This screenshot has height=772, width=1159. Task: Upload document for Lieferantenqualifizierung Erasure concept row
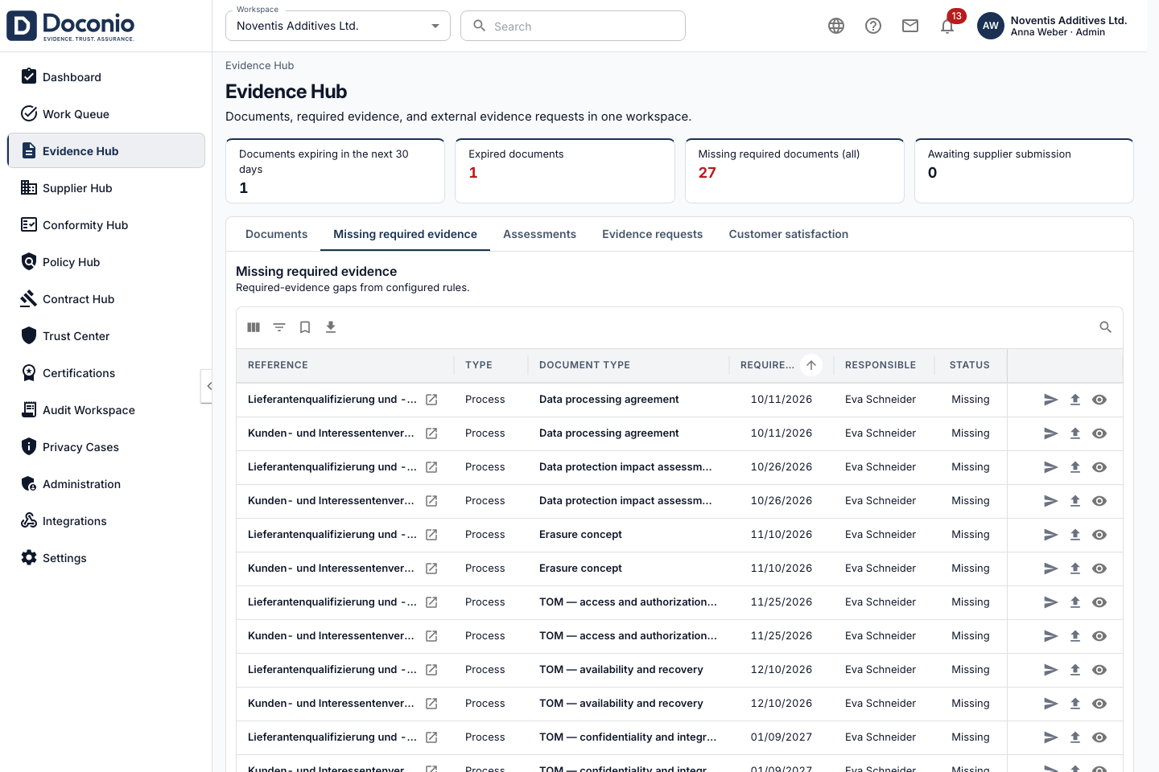(1075, 535)
